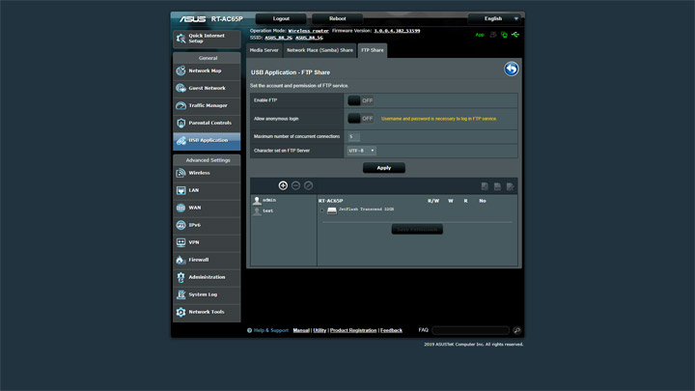Image resolution: width=695 pixels, height=391 pixels.
Task: Open Traffic Manager
Action: pyautogui.click(x=207, y=105)
